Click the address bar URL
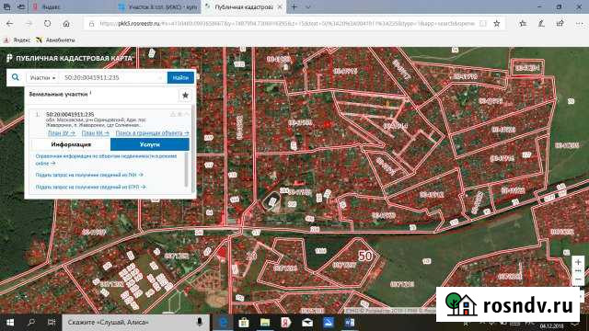Image resolution: width=589 pixels, height=331 pixels. [287, 24]
